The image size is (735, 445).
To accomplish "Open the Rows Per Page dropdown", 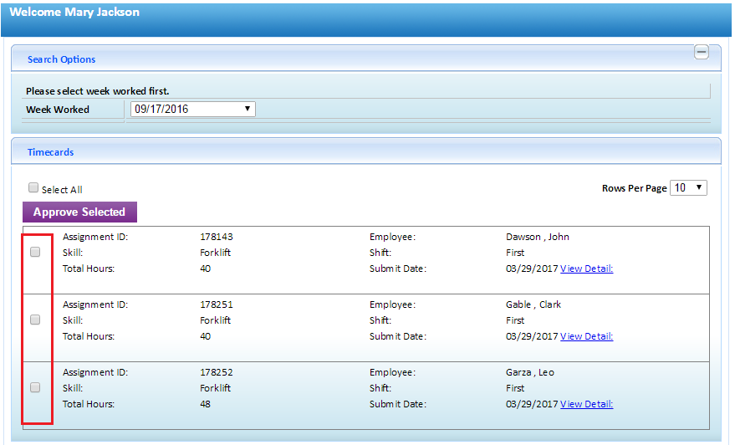I will (x=688, y=188).
